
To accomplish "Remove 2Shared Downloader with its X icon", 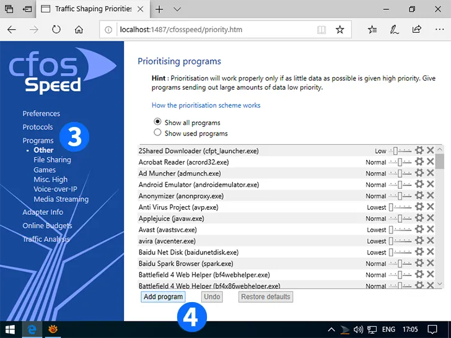I will [x=431, y=150].
